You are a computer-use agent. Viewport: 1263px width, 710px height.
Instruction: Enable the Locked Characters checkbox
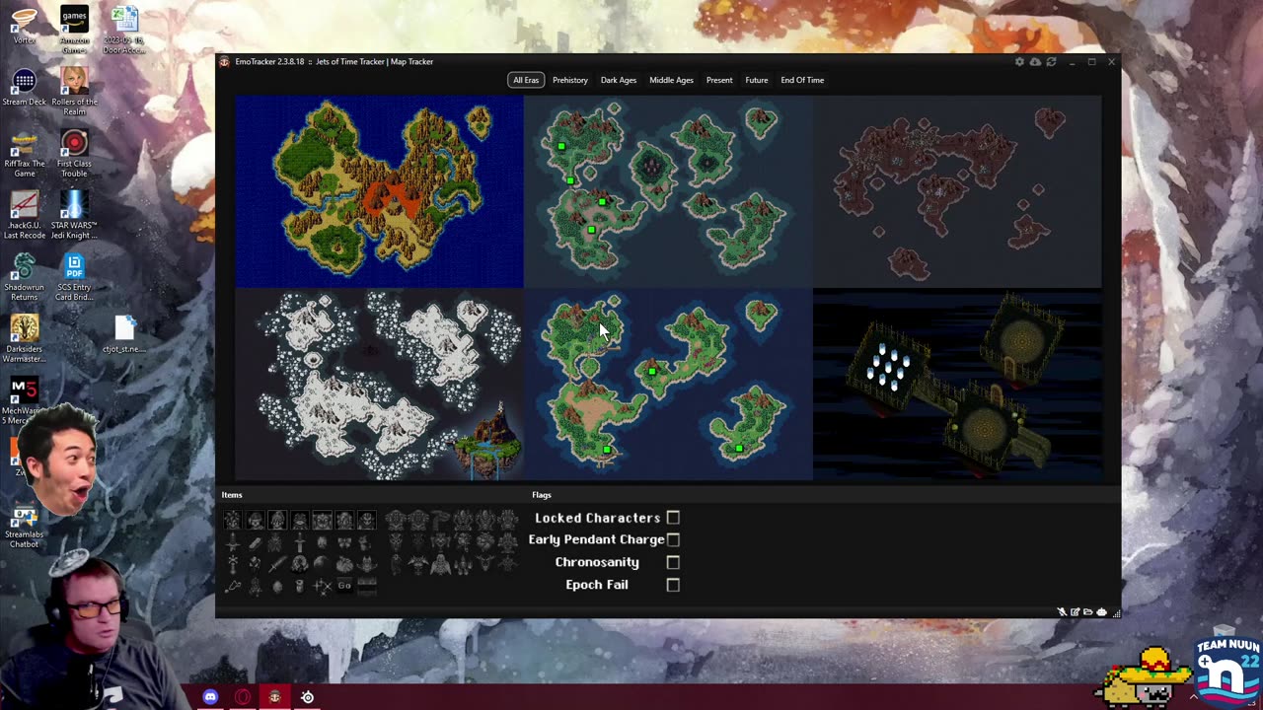(673, 518)
